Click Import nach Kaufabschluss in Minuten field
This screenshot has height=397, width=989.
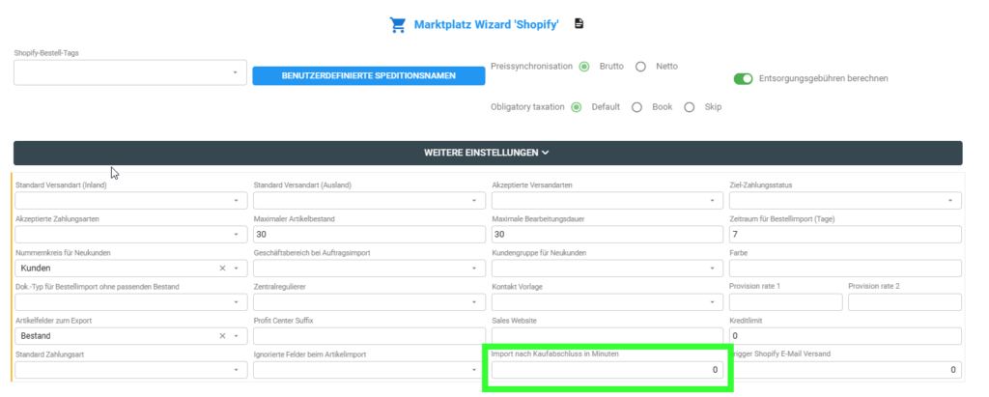click(608, 370)
